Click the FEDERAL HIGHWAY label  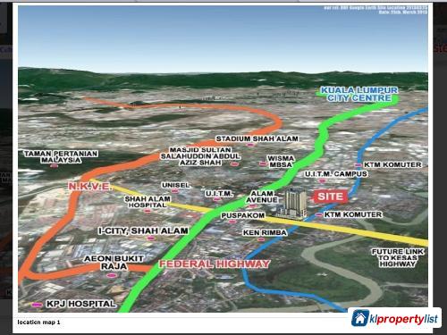(215, 264)
